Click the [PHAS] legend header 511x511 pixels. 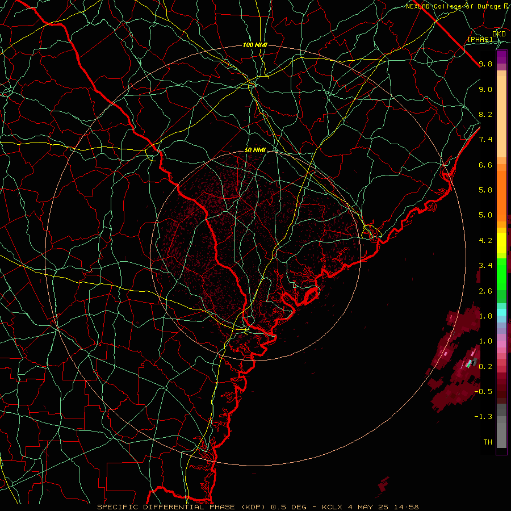[480, 39]
